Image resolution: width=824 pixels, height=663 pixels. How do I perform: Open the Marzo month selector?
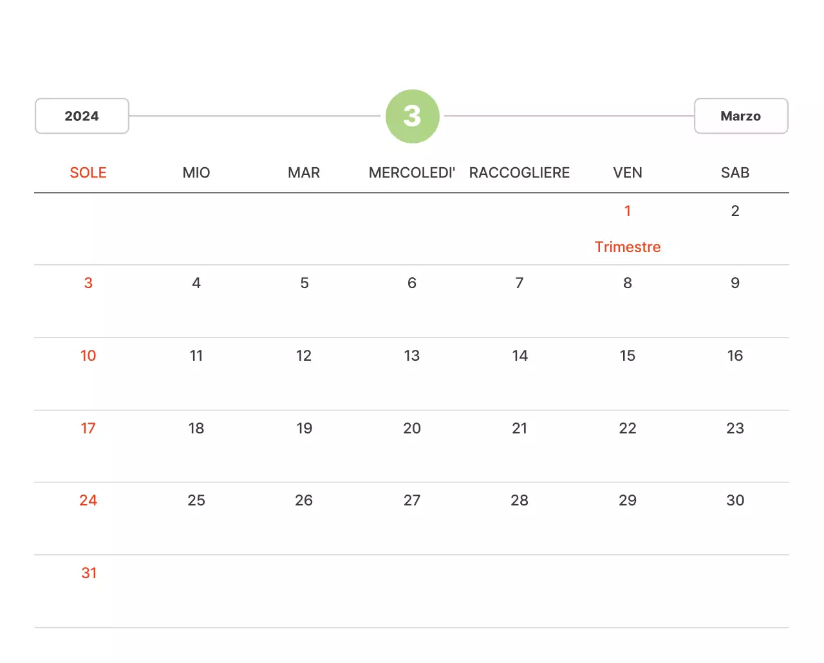740,116
